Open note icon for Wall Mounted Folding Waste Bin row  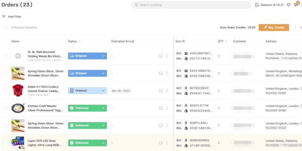click(x=160, y=56)
